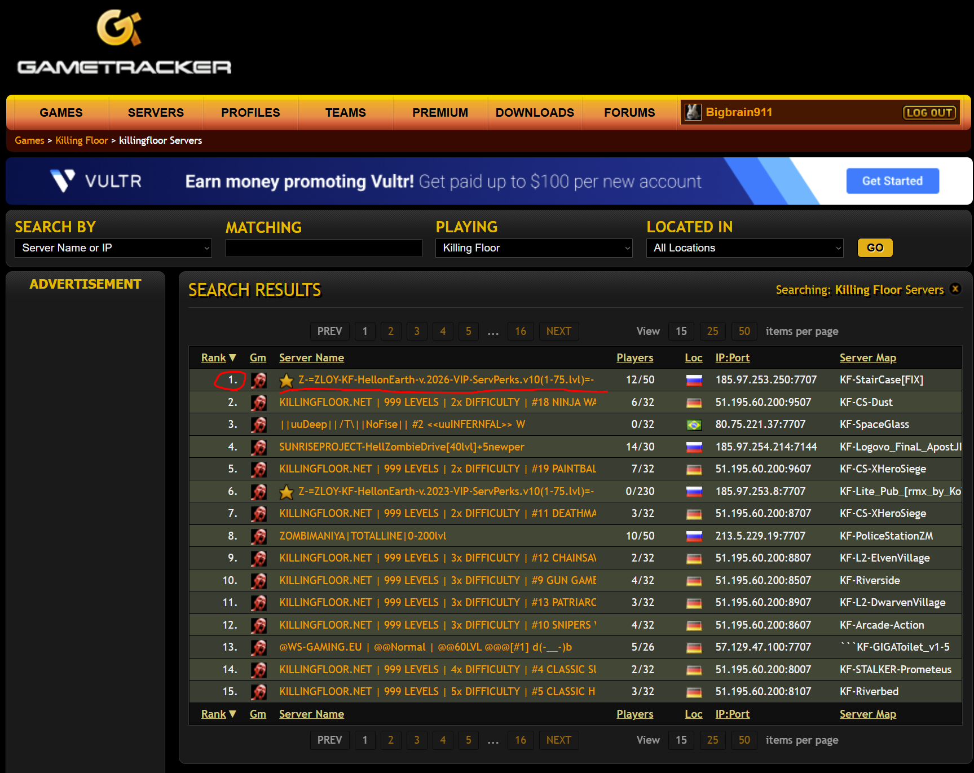Open the Search By dropdown
The image size is (974, 773).
(113, 248)
